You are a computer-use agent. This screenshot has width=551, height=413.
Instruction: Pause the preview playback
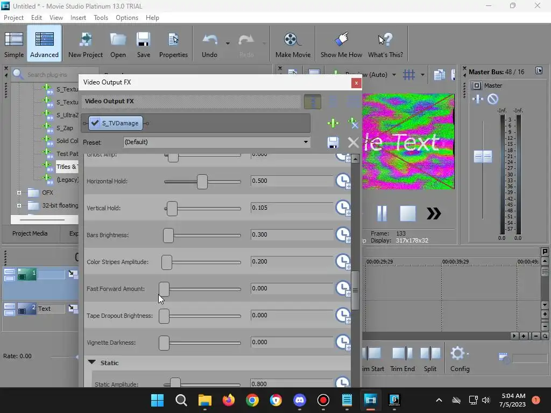click(x=382, y=213)
